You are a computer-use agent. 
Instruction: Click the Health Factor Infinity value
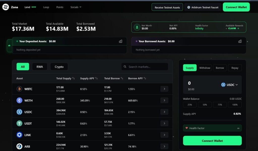pos(199,29)
